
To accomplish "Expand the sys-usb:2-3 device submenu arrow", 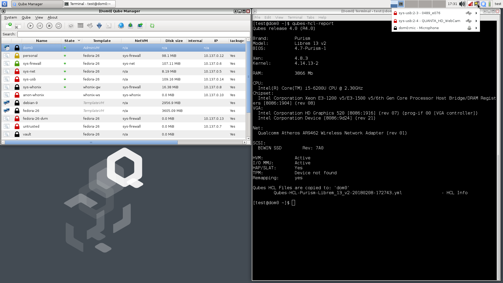I will pyautogui.click(x=477, y=13).
